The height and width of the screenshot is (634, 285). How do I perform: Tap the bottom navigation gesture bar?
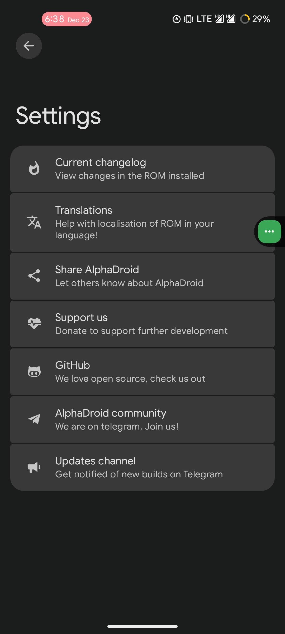tap(142, 626)
